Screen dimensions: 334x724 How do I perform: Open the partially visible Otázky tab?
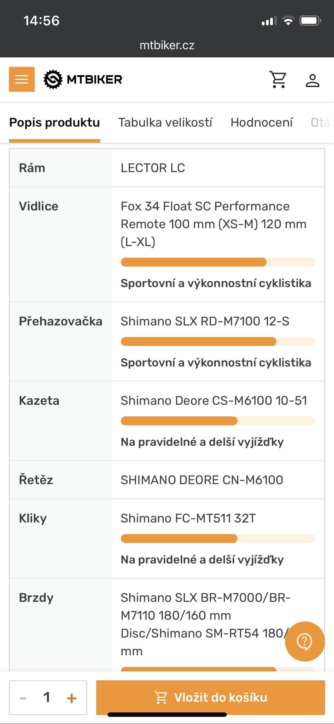point(322,122)
